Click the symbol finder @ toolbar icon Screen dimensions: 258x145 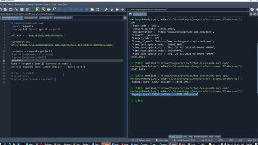coord(27,10)
